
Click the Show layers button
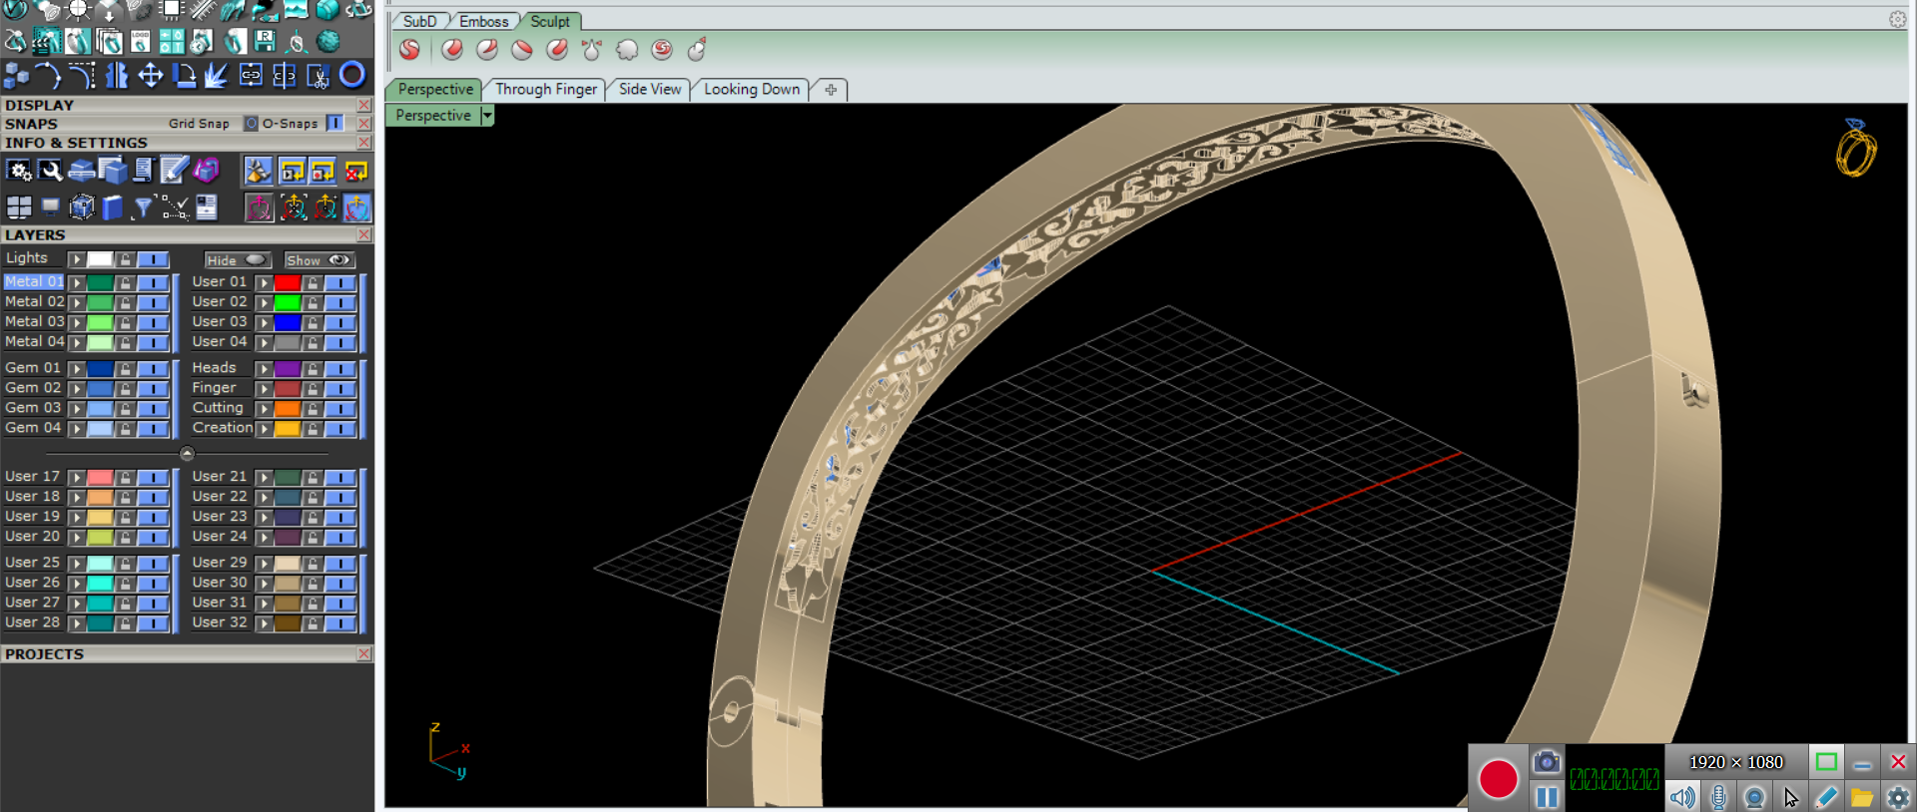point(319,260)
